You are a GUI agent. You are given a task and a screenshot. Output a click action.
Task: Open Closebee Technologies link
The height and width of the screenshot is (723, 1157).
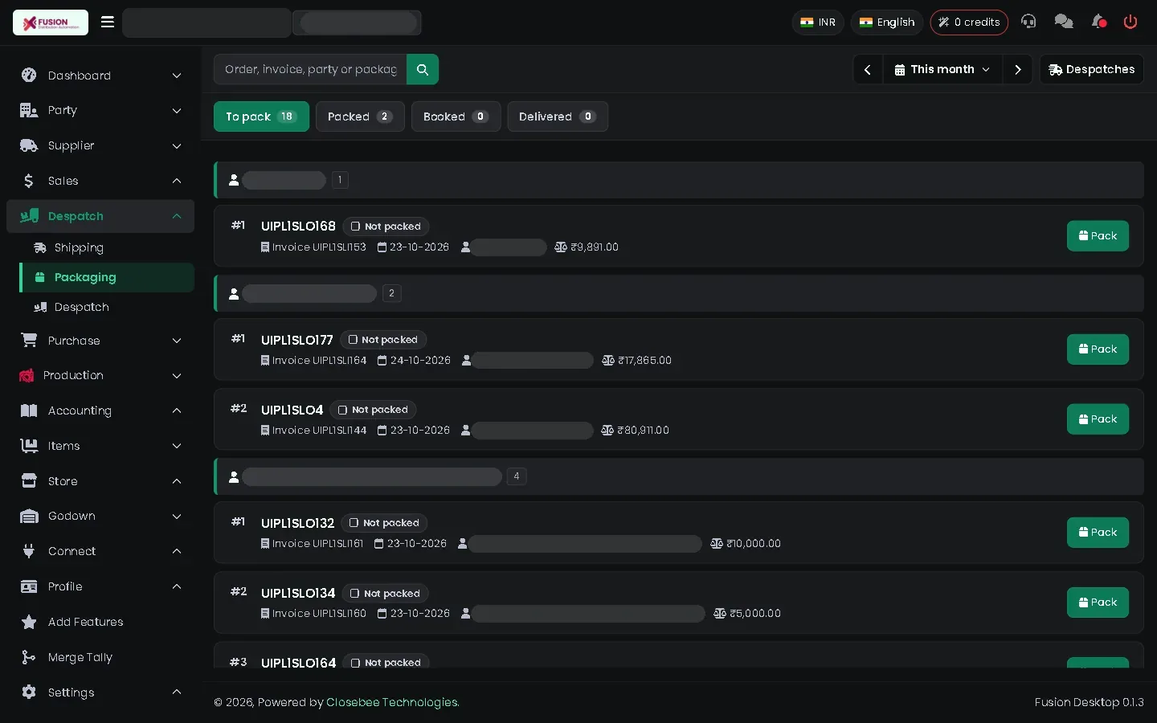393,702
